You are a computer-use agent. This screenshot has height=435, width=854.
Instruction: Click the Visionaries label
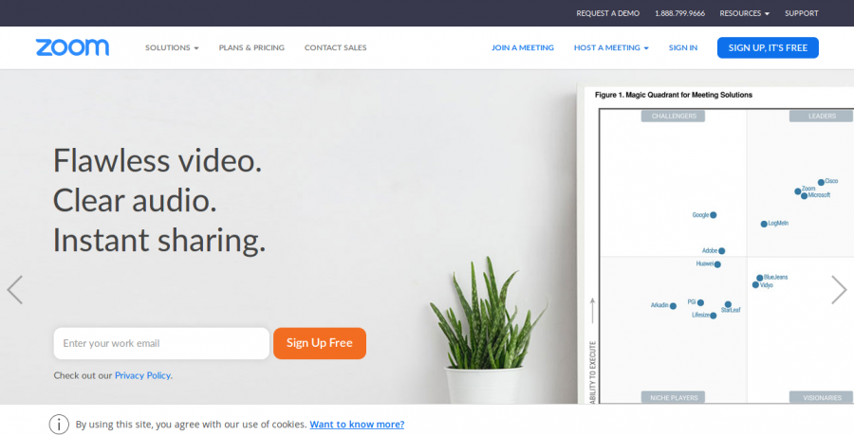tap(822, 397)
